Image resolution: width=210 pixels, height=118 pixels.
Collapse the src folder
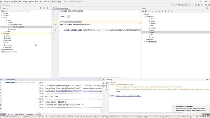(2, 18)
